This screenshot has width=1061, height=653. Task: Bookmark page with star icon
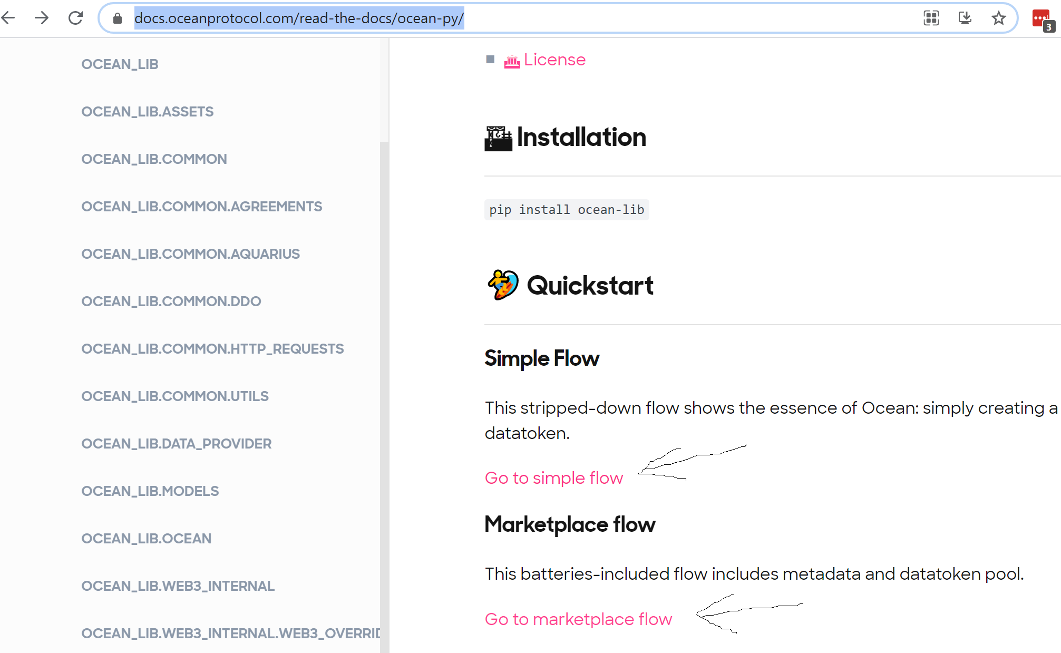(998, 18)
